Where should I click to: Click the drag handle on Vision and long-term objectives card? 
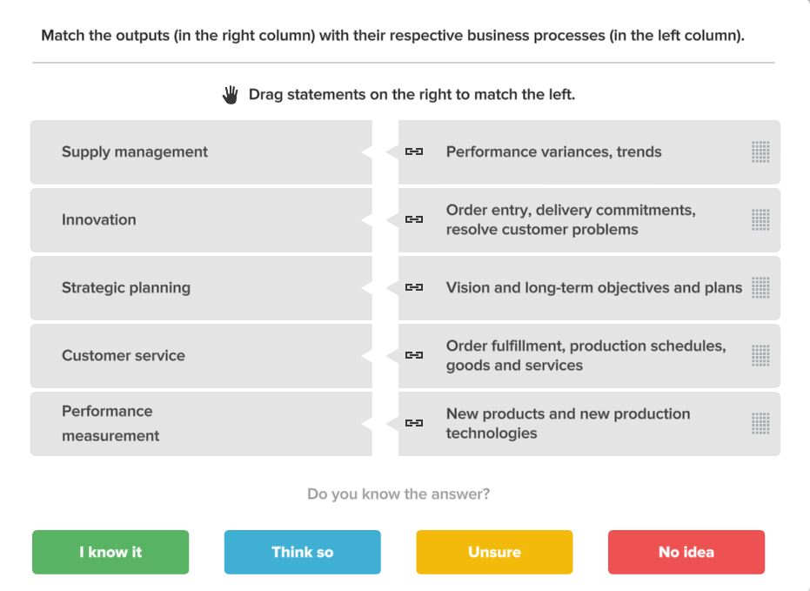(x=760, y=287)
